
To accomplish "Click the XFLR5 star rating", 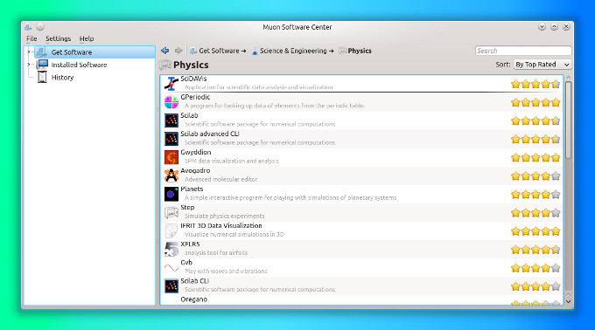I will (x=535, y=250).
